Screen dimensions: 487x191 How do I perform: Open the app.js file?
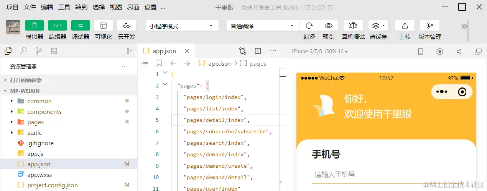click(69, 154)
